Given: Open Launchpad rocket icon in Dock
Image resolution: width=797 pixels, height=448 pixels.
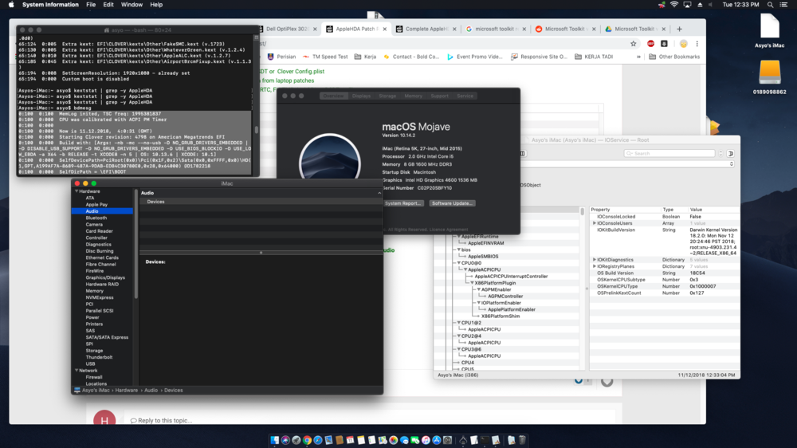Looking at the screenshot, I should click(x=296, y=440).
